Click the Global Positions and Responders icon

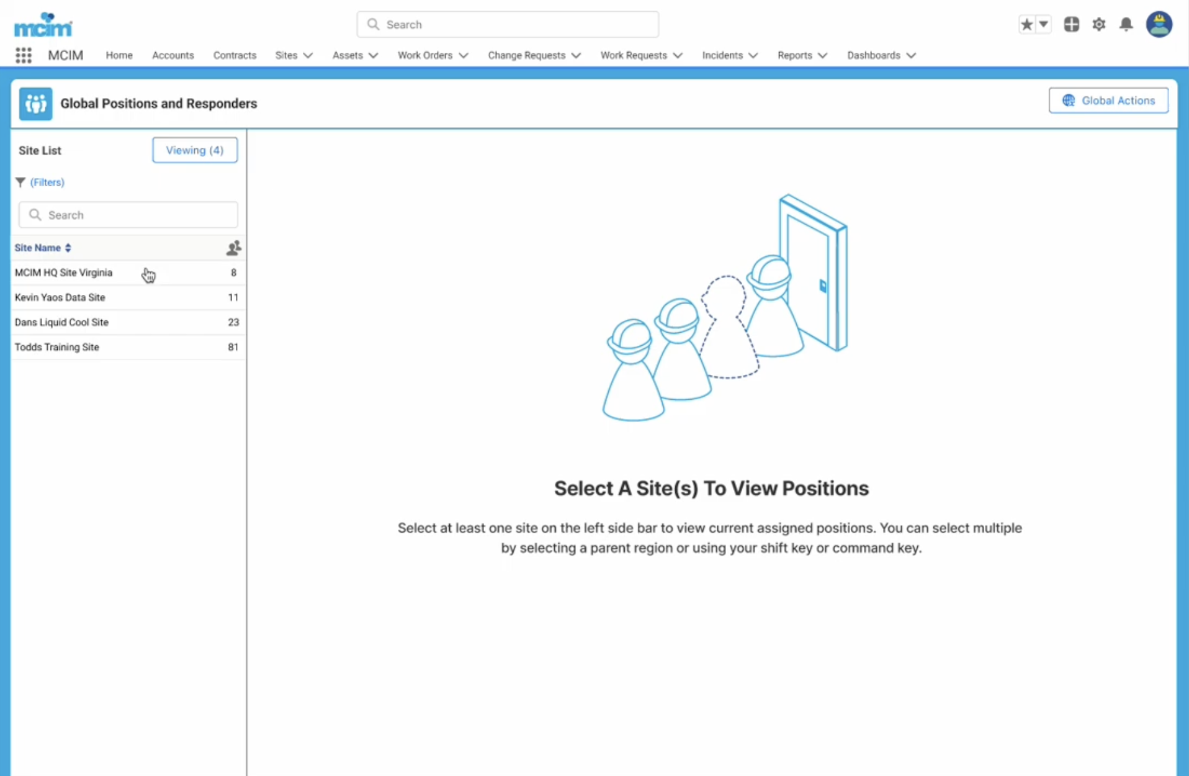35,104
